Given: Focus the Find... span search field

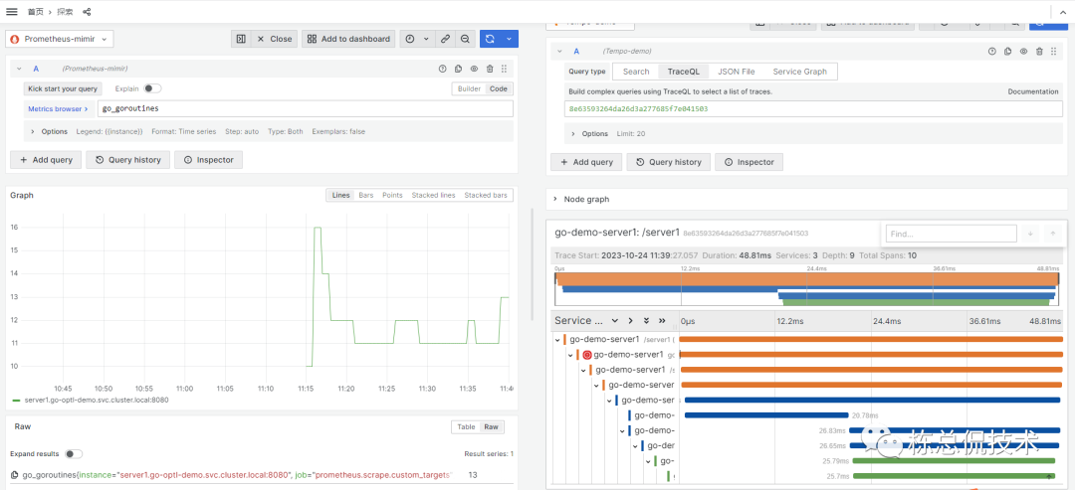Looking at the screenshot, I should click(951, 234).
